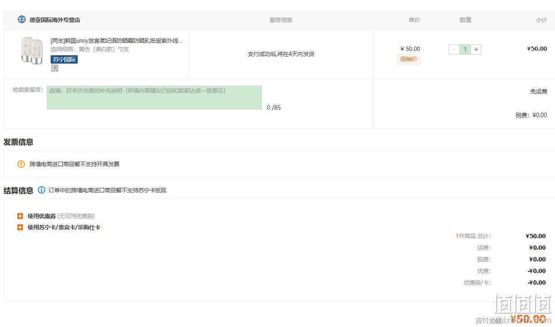Click the quantity field showing 1
The image size is (555, 327).
[x=465, y=49]
